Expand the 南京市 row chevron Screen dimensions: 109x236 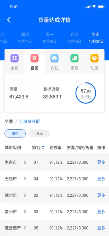point(25,162)
